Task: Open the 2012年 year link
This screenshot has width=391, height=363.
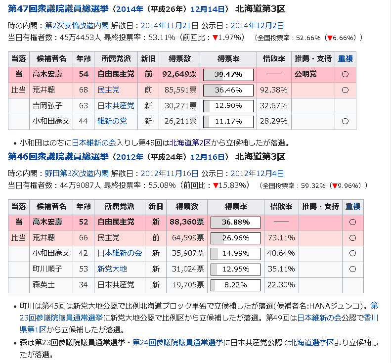Action: (x=130, y=157)
